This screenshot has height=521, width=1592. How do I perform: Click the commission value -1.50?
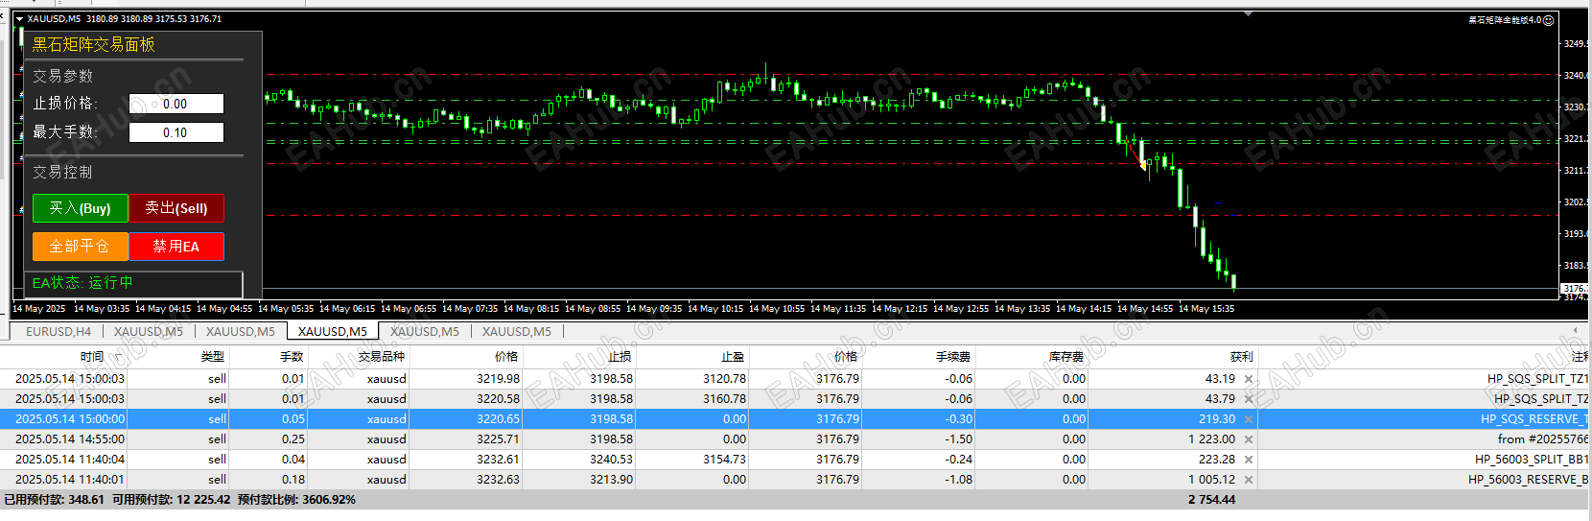coord(959,439)
